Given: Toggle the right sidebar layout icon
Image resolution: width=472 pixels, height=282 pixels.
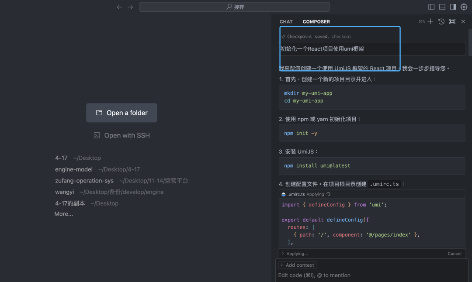Looking at the screenshot, I should click(453, 7).
